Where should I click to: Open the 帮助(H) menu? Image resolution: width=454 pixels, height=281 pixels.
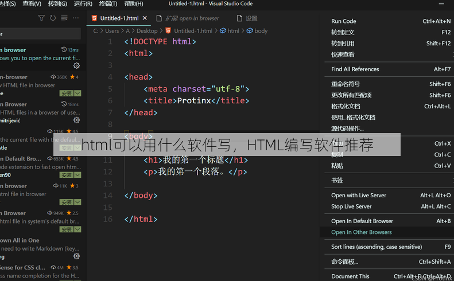click(134, 4)
